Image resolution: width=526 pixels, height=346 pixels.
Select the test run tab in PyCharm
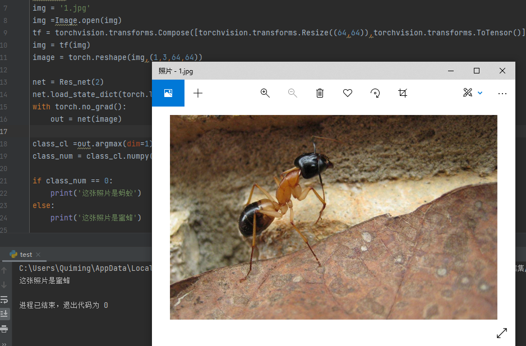click(25, 255)
